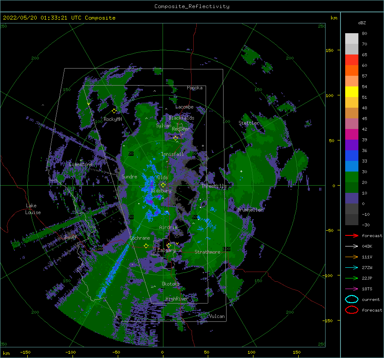Click the yellow diamond marker above Calgary
This screenshot has width=384, height=358.
[169, 245]
